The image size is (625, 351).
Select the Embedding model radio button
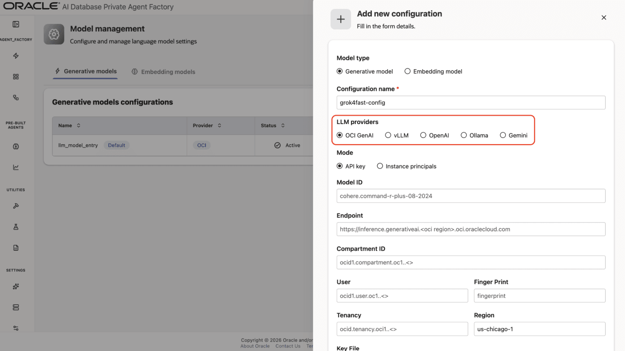coord(407,71)
